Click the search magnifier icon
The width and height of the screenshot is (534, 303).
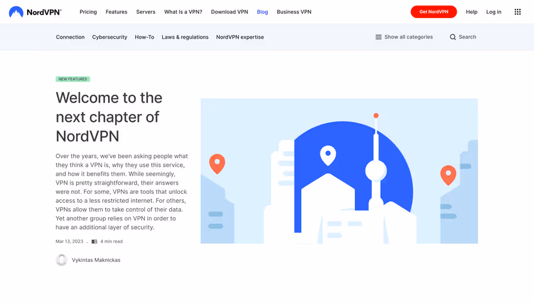[453, 37]
